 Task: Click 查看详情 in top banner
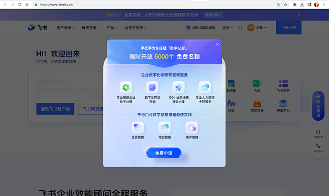(x=213, y=15)
